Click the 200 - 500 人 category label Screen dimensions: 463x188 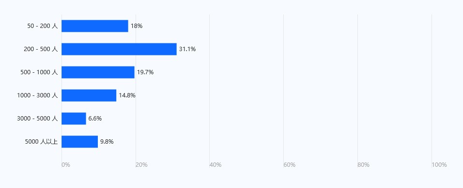pyautogui.click(x=41, y=49)
